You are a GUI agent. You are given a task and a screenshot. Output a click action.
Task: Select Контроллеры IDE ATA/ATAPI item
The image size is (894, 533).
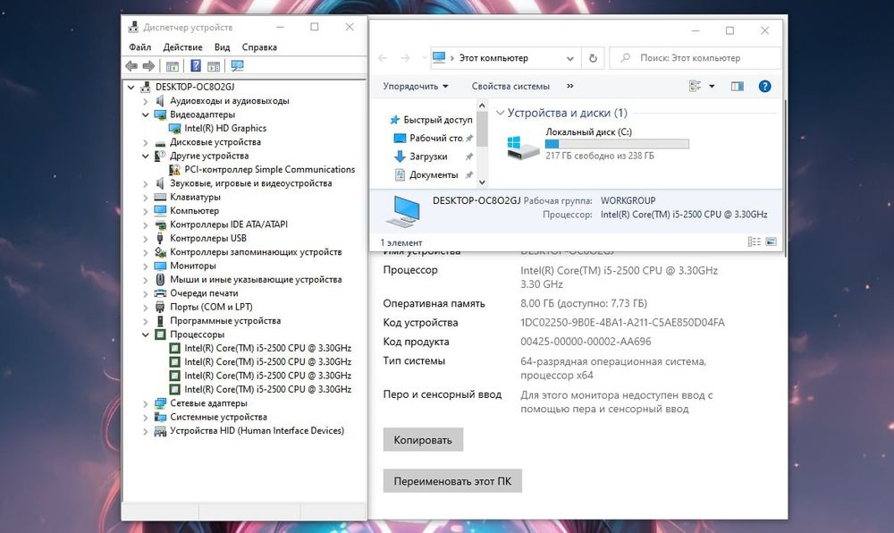pyautogui.click(x=229, y=224)
